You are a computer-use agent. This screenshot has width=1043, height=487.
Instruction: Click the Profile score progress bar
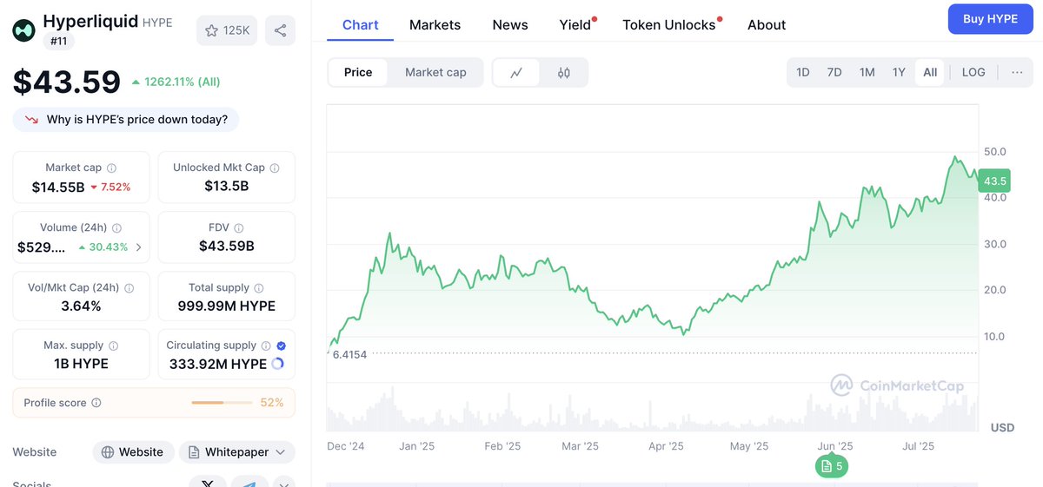point(222,403)
